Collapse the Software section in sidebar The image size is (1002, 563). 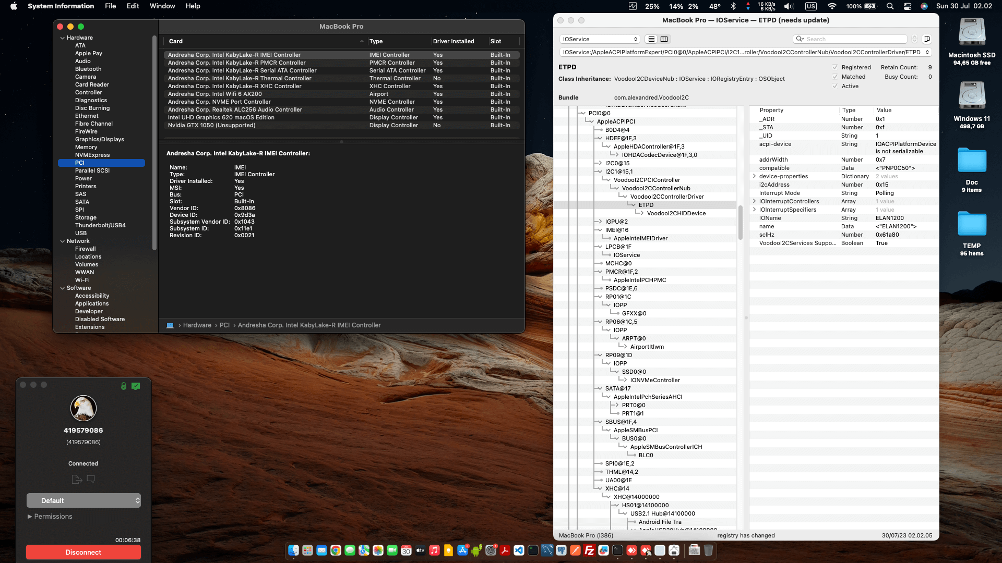(x=63, y=288)
